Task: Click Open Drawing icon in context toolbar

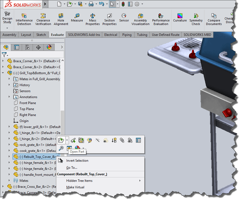Action: tap(81, 140)
